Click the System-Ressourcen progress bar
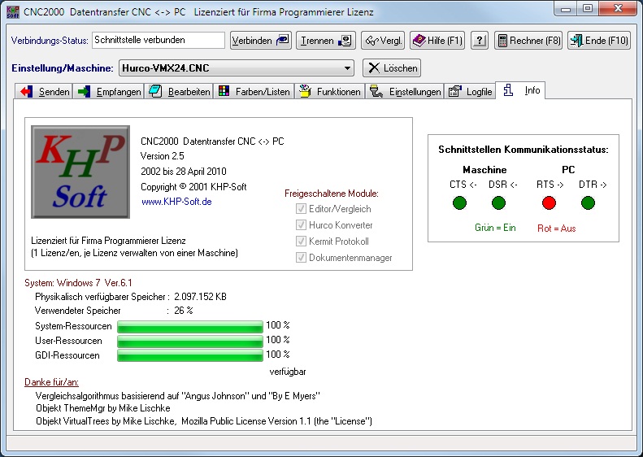 (190, 326)
